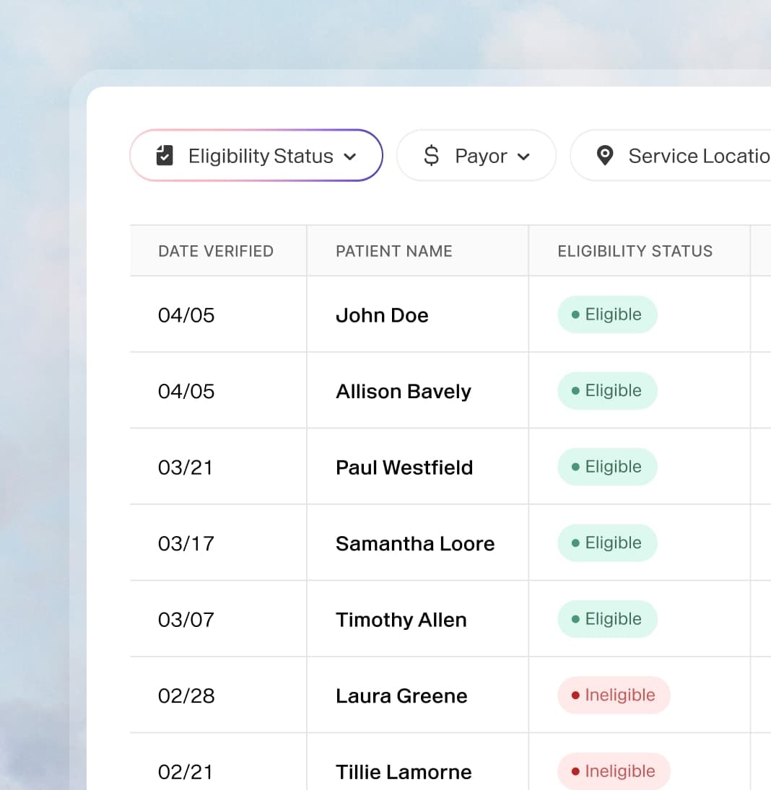Click the clipboard checkmark icon in Eligibility Status filter

tap(165, 155)
